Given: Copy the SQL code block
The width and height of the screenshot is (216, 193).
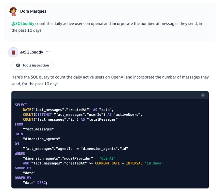Looking at the screenshot, I should [x=203, y=95].
